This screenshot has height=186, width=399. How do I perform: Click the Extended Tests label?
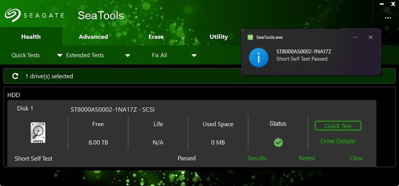[85, 55]
